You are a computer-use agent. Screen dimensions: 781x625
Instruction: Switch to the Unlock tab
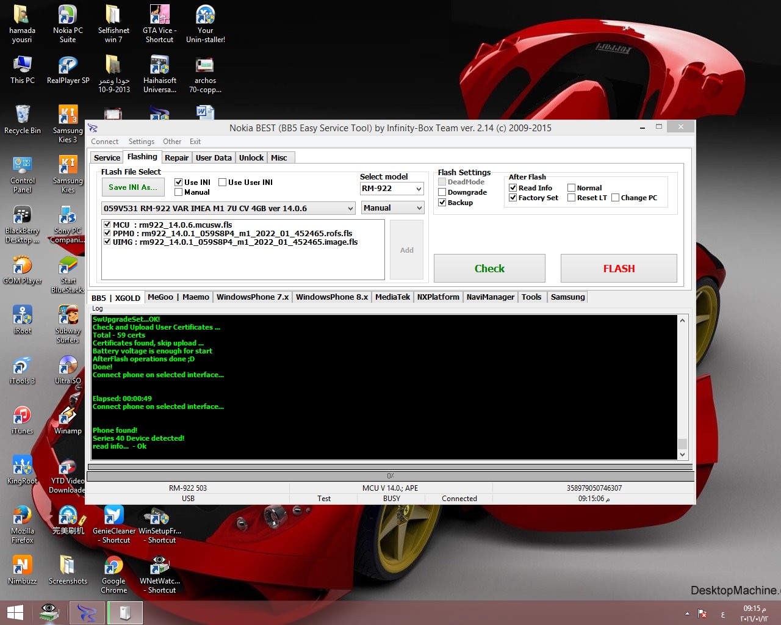coord(251,157)
